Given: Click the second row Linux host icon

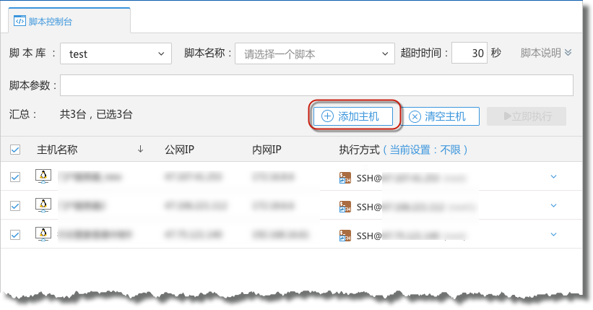Looking at the screenshot, I should click(x=43, y=205).
